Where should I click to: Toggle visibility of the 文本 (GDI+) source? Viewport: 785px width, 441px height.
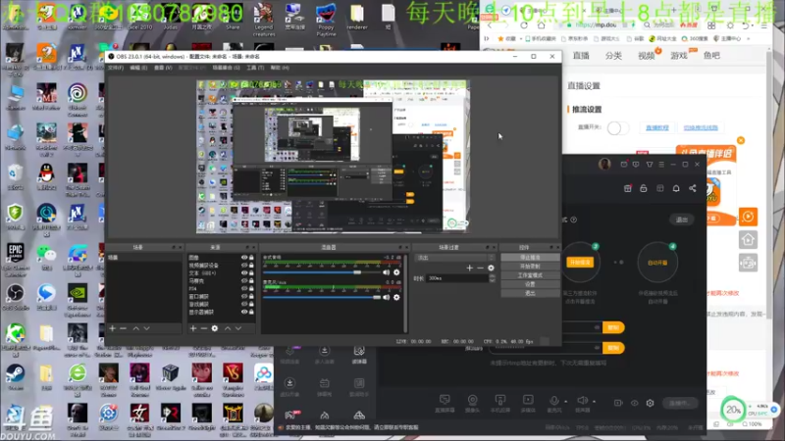tap(244, 273)
